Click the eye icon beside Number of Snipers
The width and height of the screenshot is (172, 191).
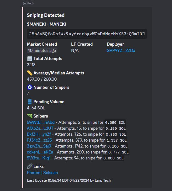tap(29, 87)
